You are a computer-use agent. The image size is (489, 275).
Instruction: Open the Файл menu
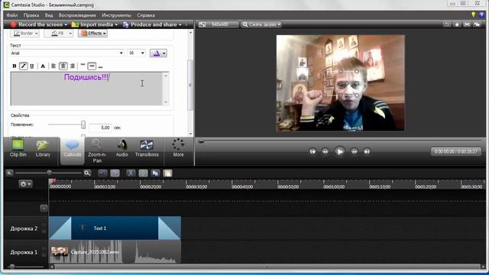[x=12, y=15]
